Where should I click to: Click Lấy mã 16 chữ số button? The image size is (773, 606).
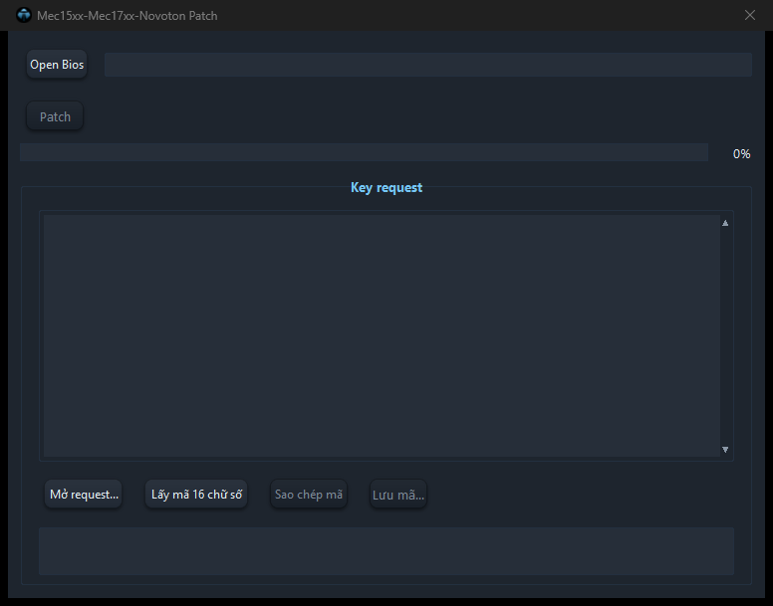[x=196, y=495]
